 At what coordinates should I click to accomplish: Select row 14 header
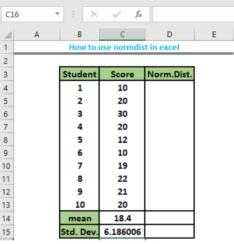[6, 218]
